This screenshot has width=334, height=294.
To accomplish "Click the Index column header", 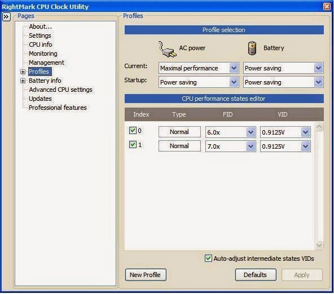I will (141, 114).
